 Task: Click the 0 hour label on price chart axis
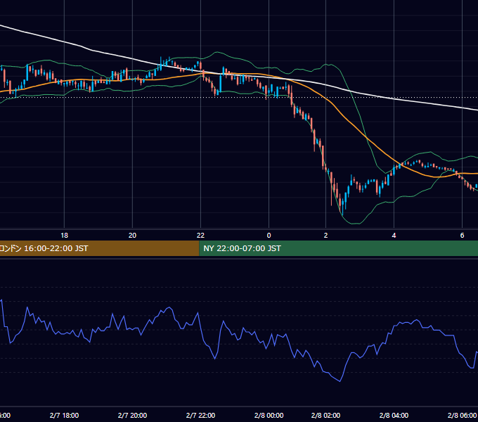[269, 236]
